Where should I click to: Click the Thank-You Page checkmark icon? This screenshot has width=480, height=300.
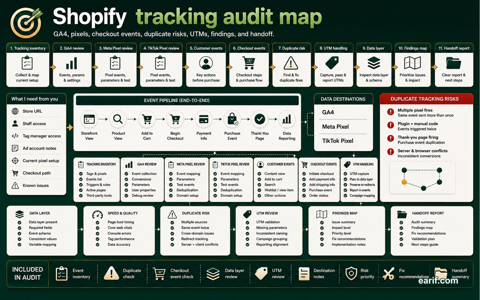[x=259, y=119]
